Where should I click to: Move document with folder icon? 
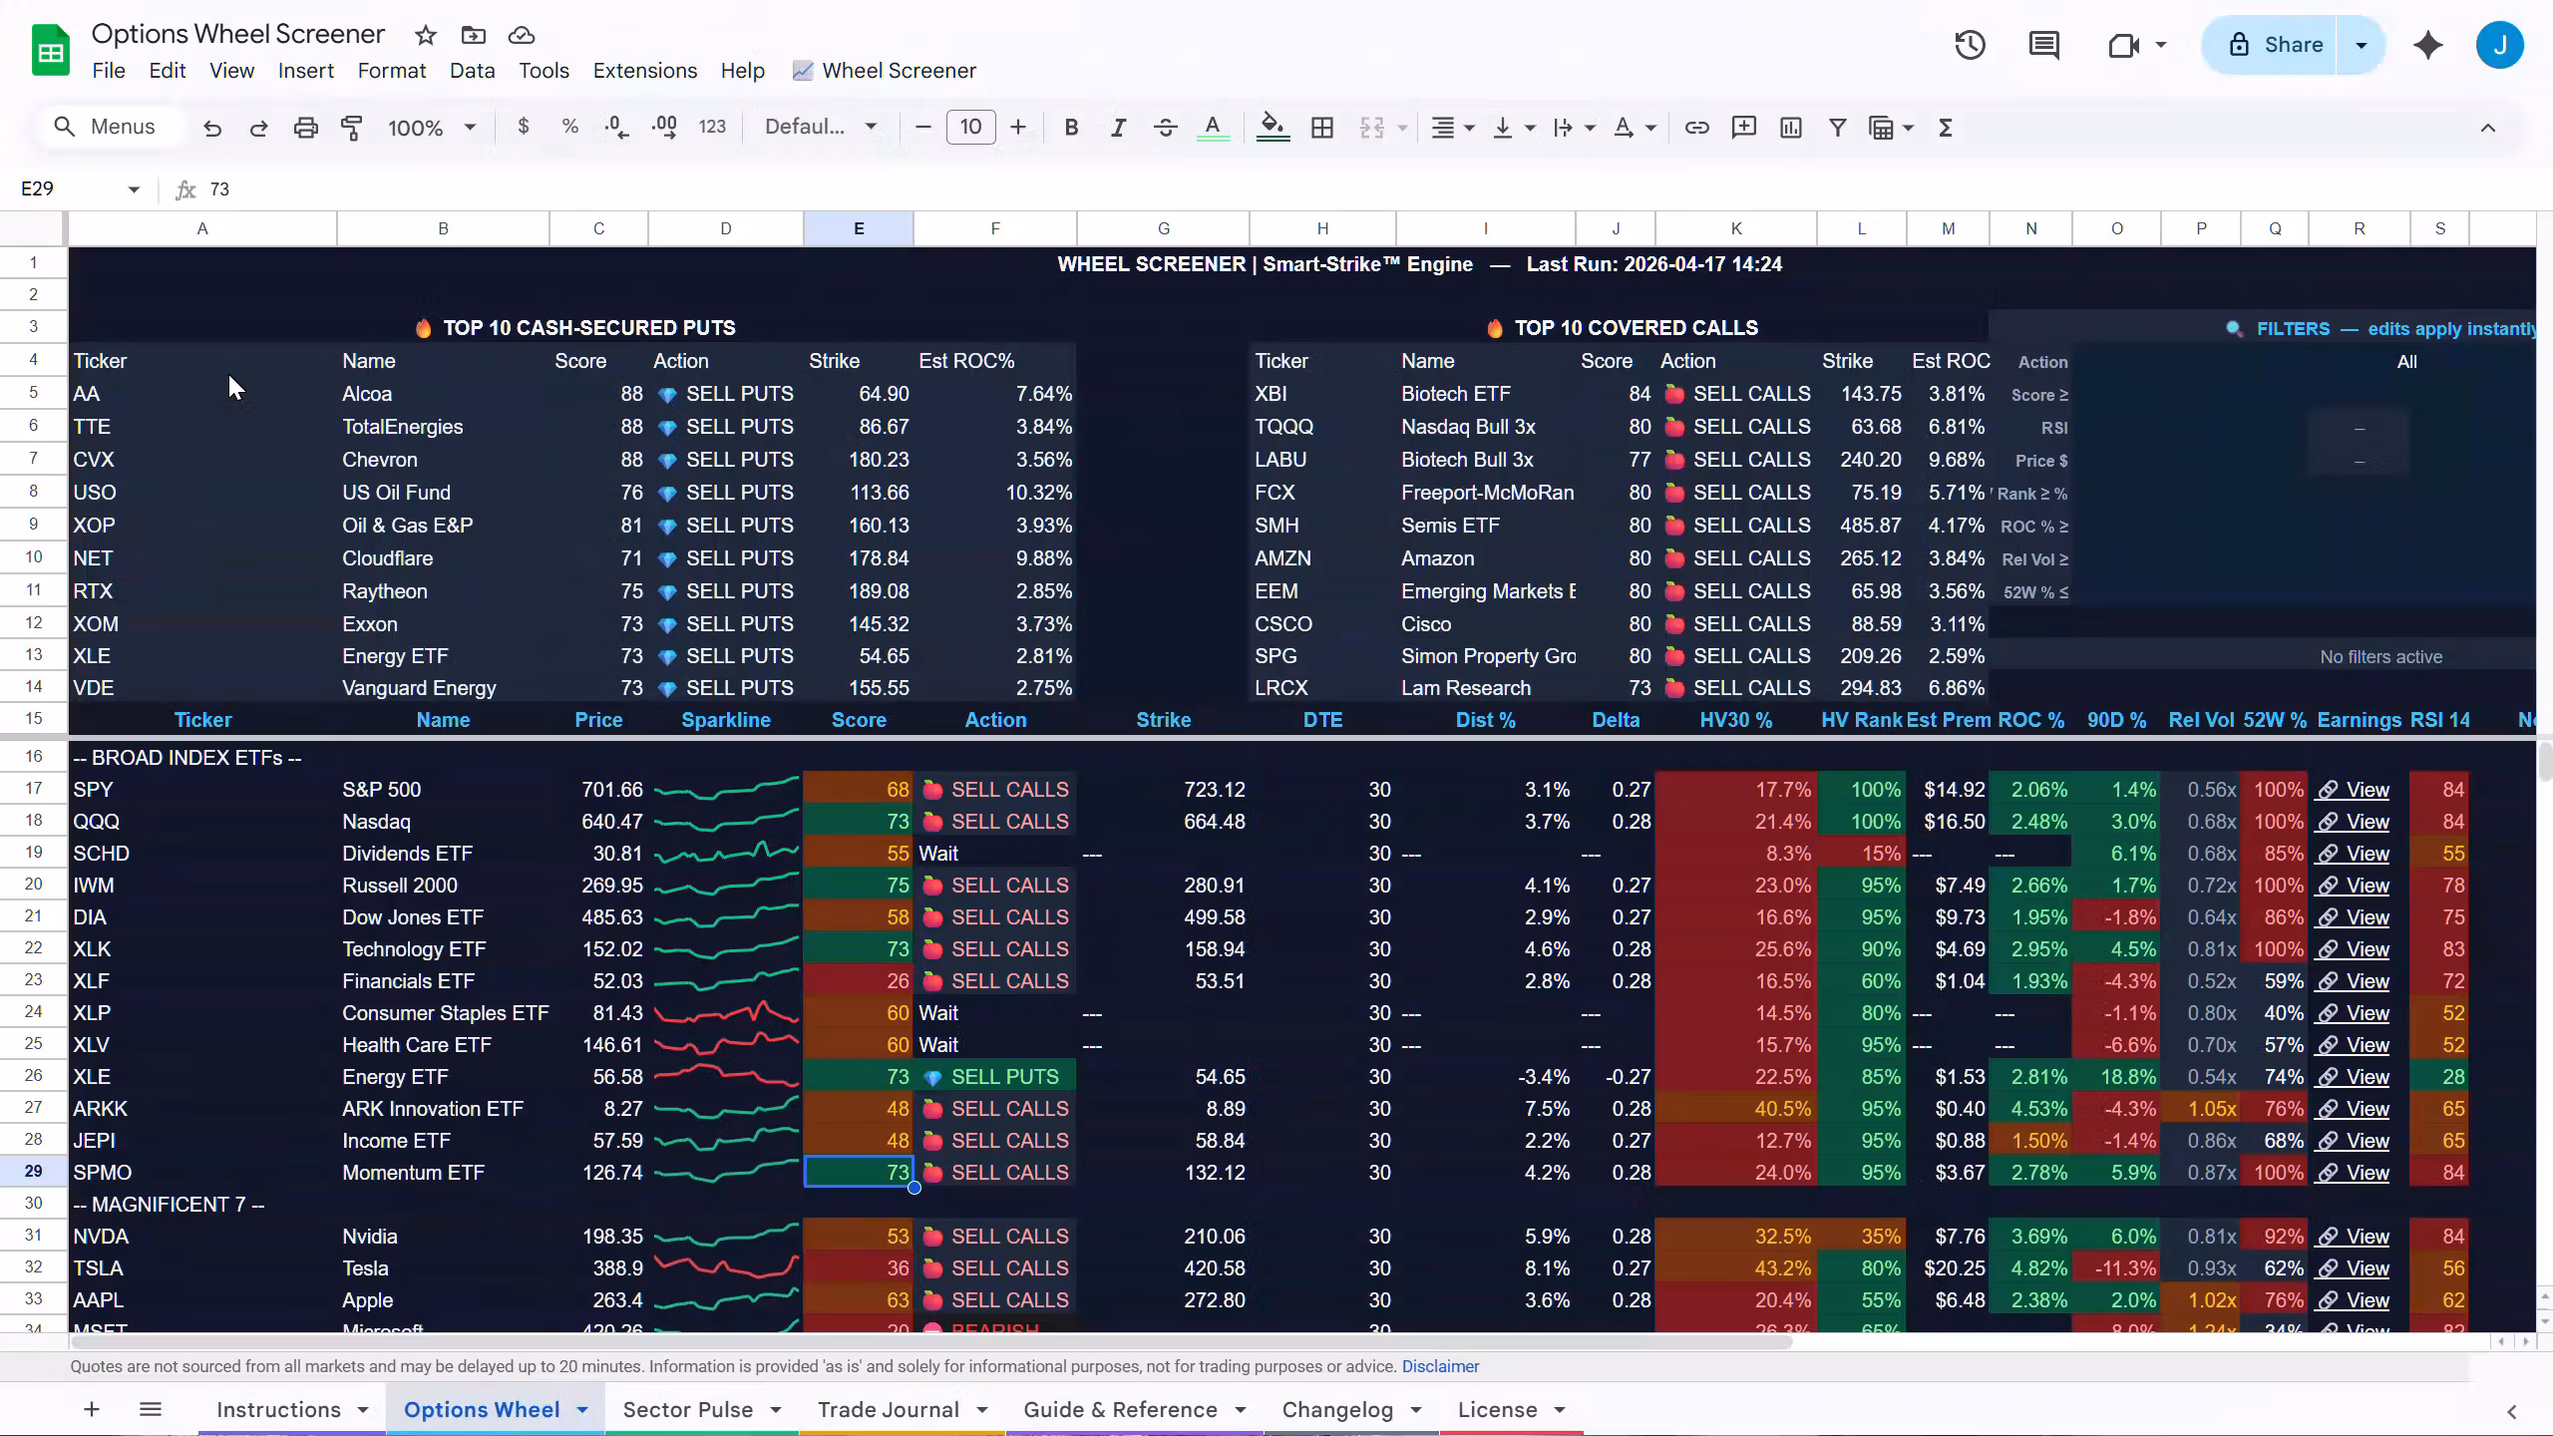pos(474,35)
